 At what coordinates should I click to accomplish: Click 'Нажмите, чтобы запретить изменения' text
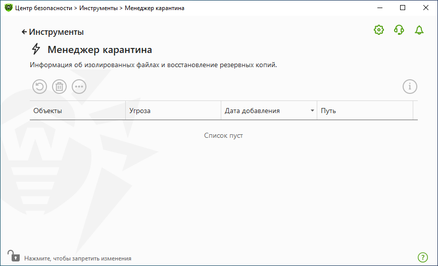click(x=78, y=258)
